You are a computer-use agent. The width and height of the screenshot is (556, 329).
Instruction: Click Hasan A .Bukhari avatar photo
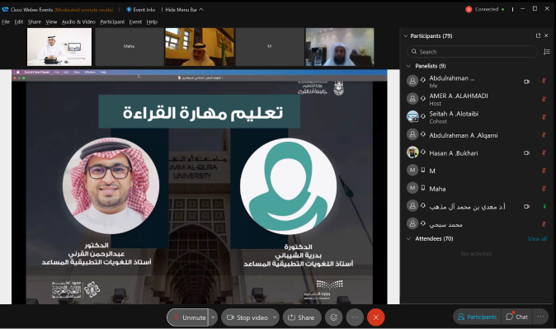click(x=412, y=153)
